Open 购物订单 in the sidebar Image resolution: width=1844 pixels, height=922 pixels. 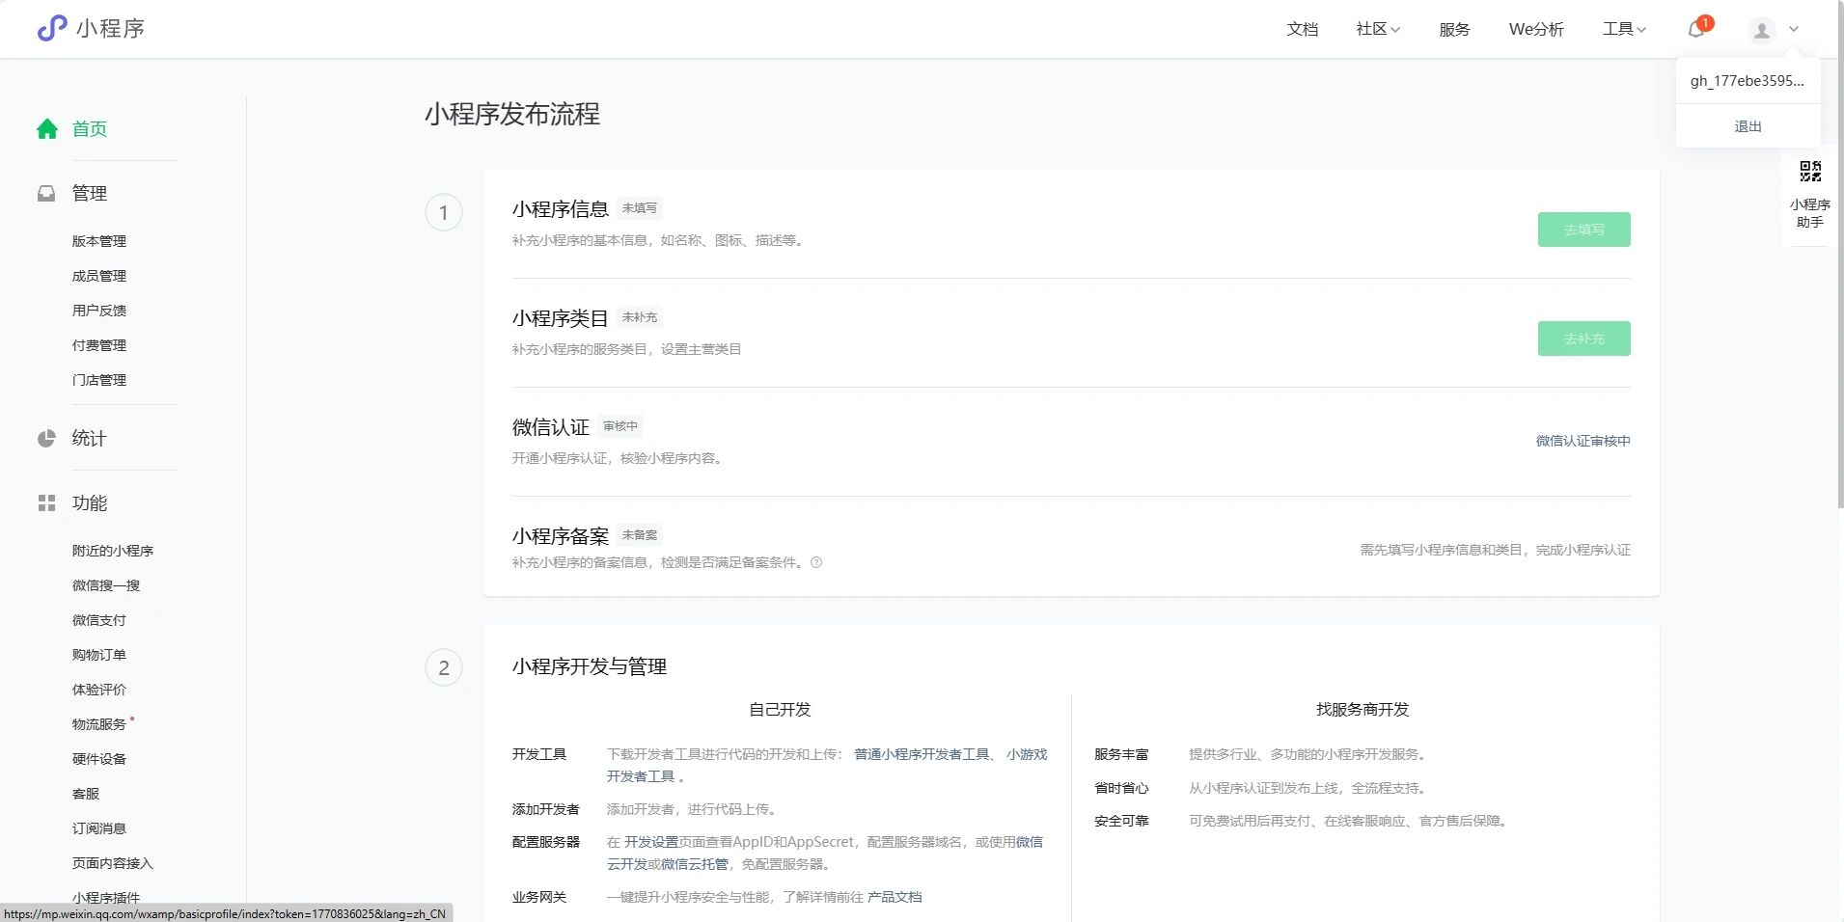[x=99, y=655]
